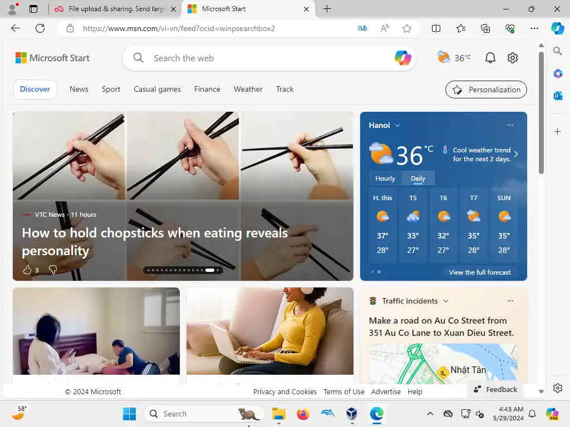Show hidden tray icons chevron
Screen dimensions: 570x427
430,414
